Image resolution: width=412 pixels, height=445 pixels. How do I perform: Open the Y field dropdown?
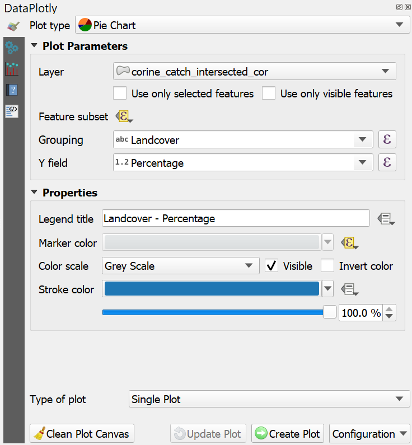[x=243, y=162]
